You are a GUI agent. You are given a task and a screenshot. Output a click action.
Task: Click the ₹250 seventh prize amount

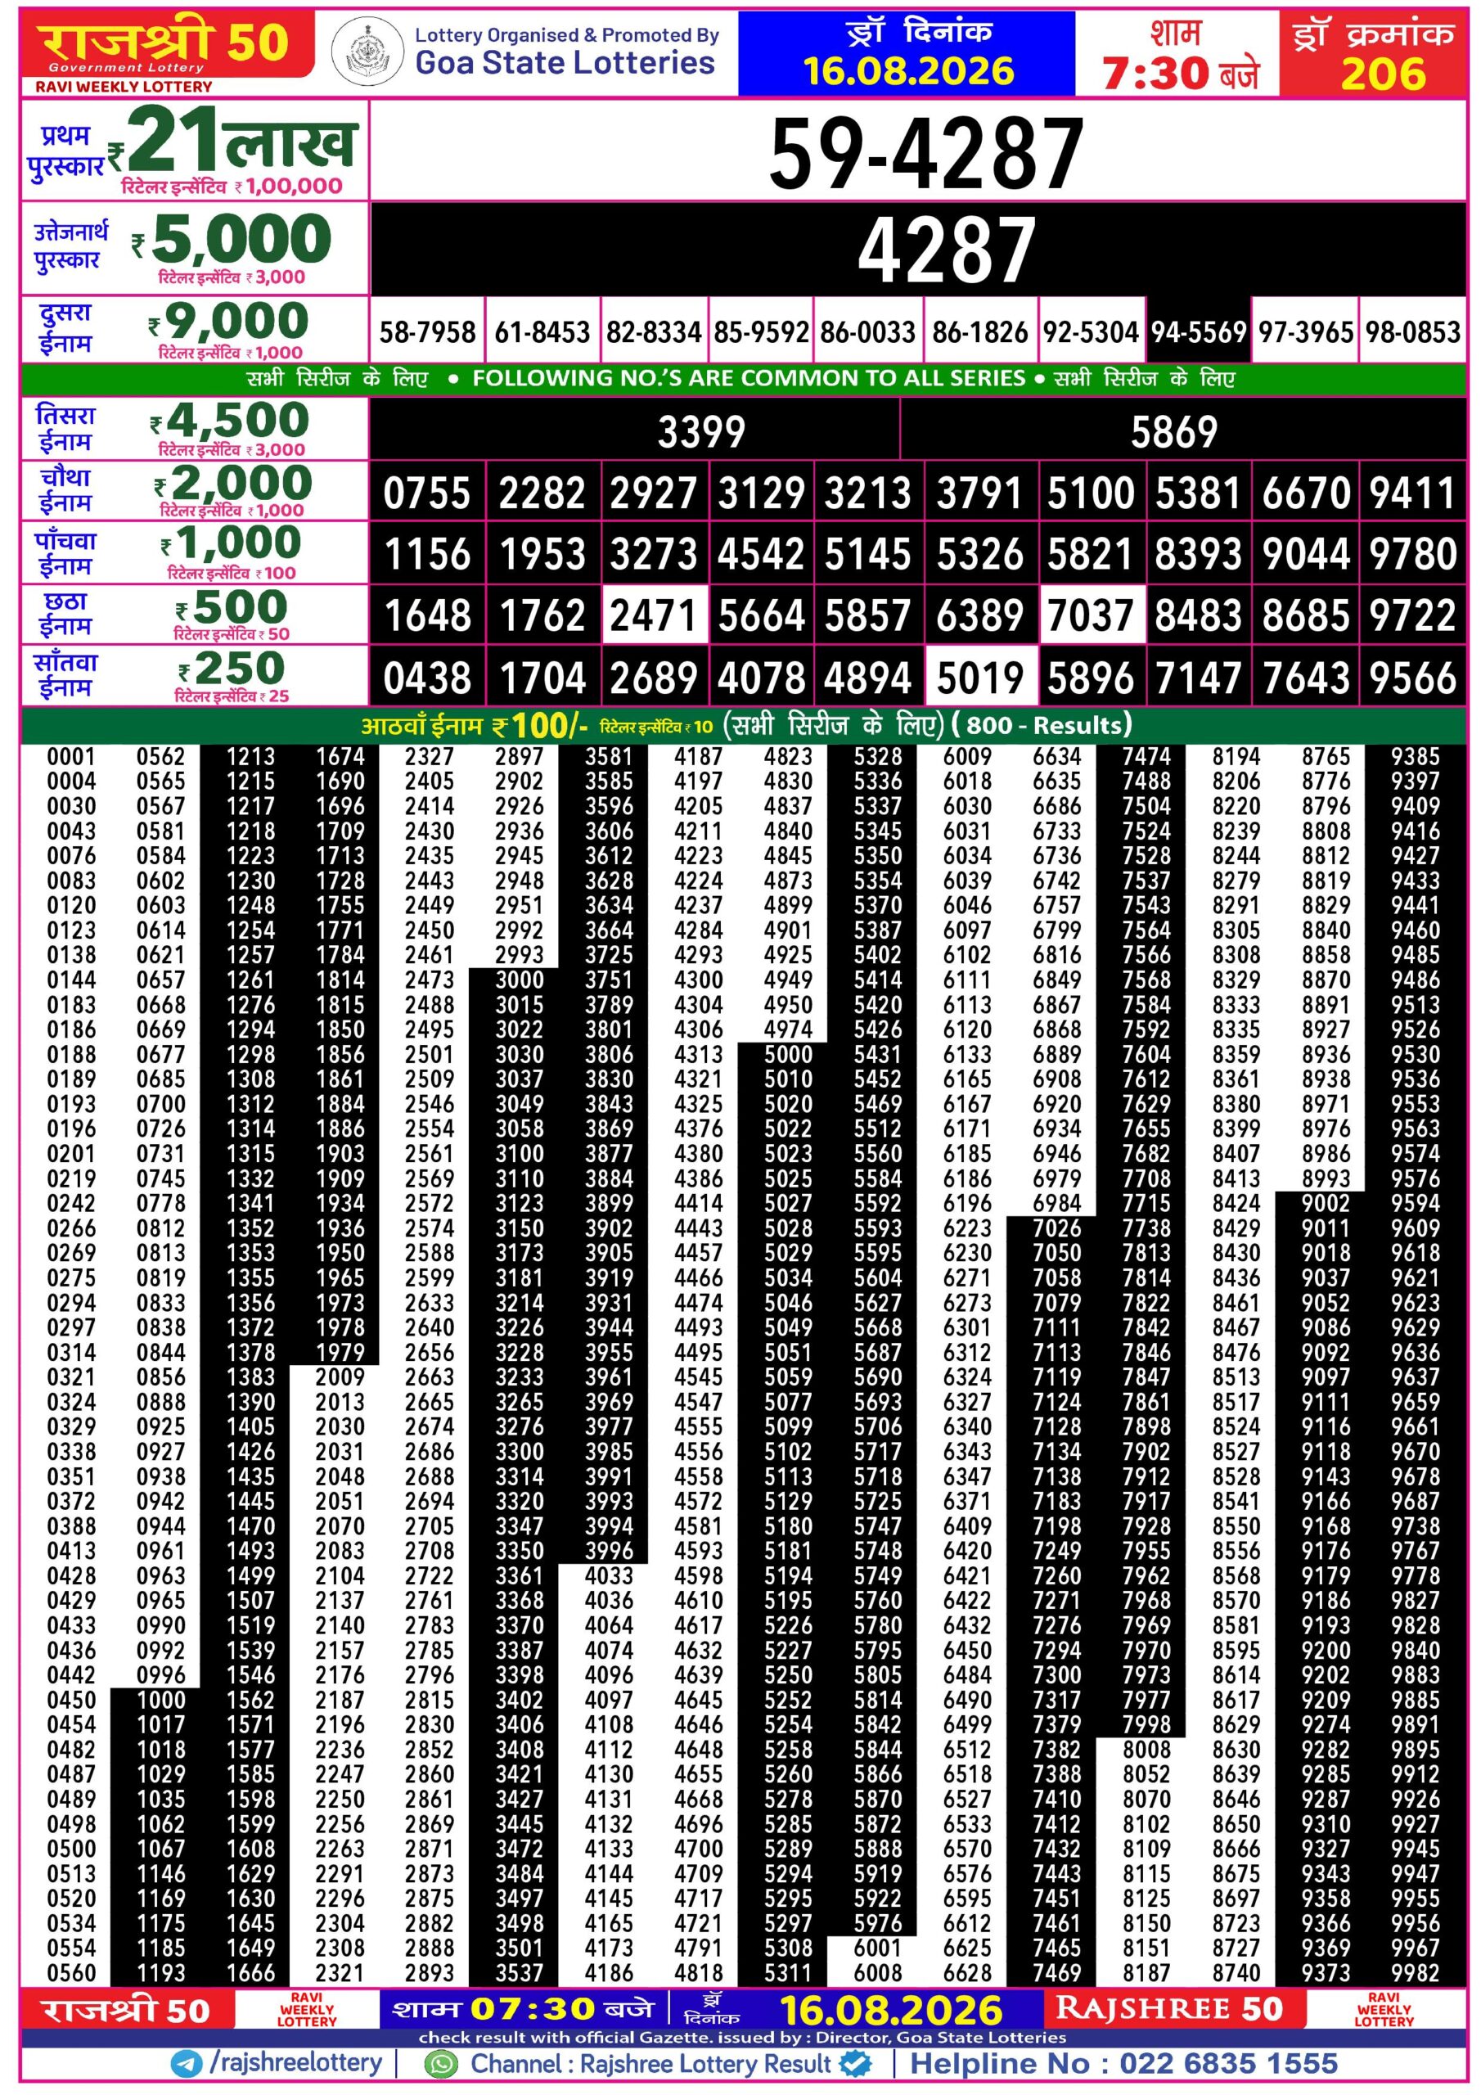(232, 669)
